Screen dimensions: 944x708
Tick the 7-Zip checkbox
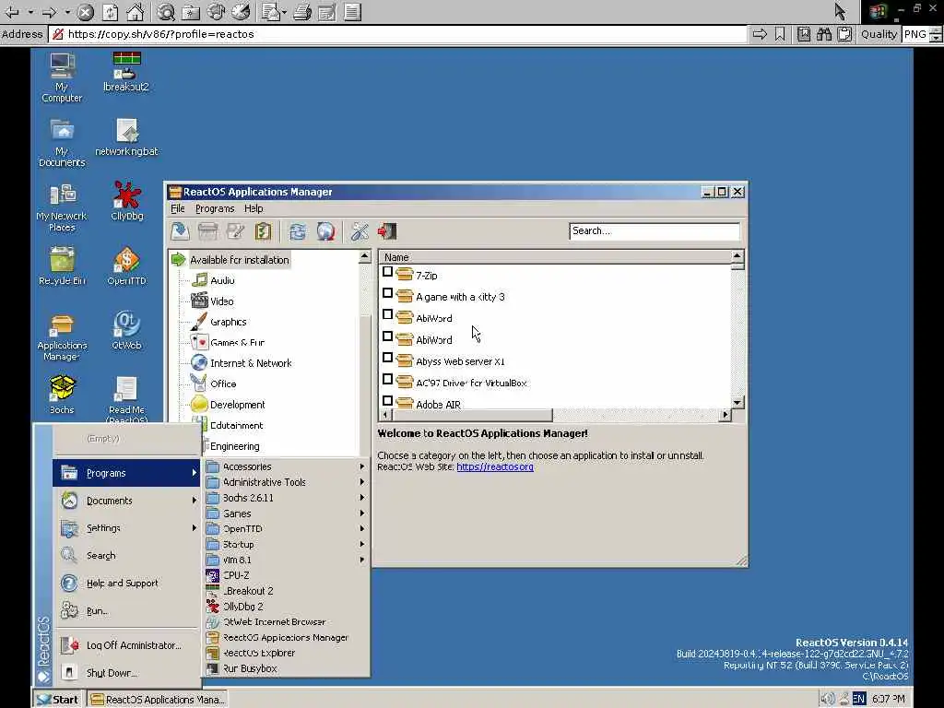coord(388,272)
